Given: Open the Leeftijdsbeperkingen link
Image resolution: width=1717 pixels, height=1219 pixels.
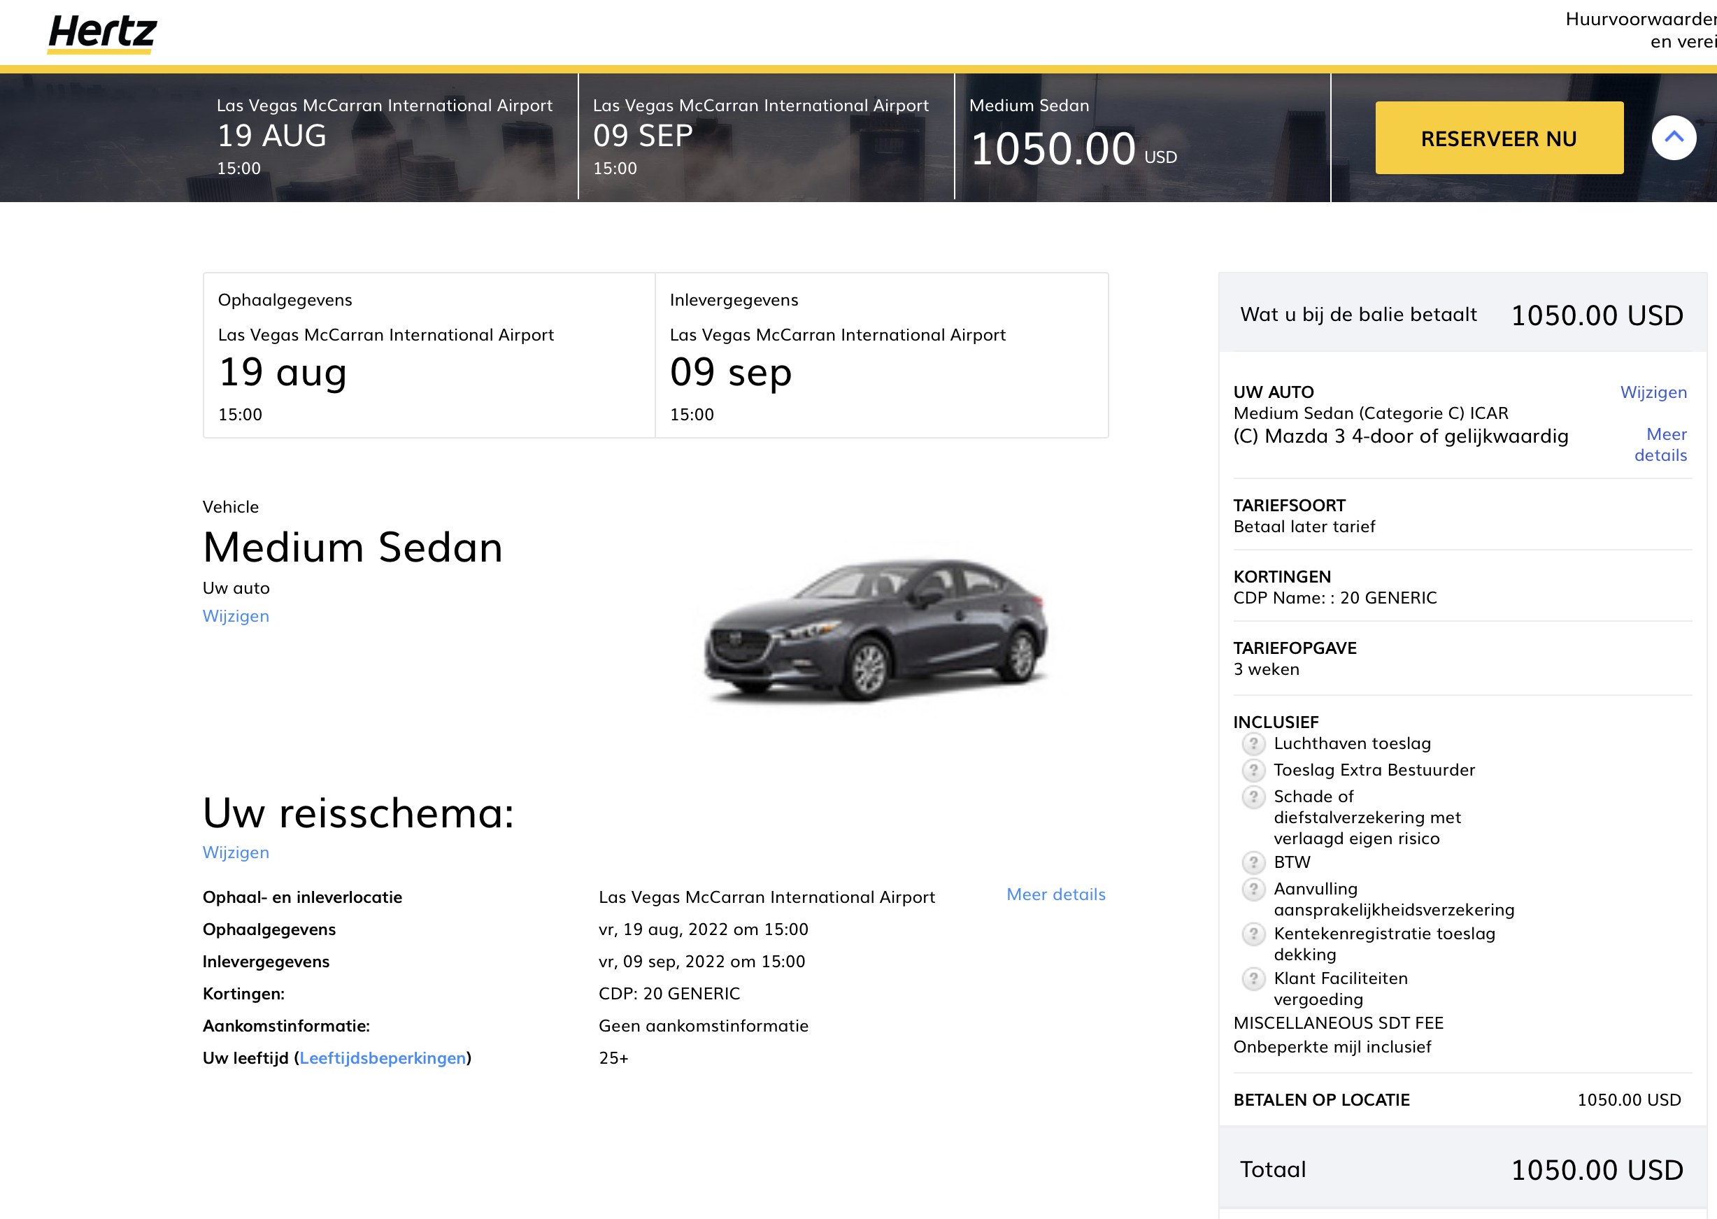Looking at the screenshot, I should (x=383, y=1057).
